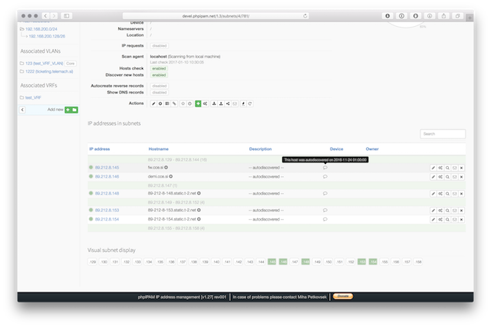Screen dimensions: 491x327
Task: Click the mail icon for 89.212.8.148 row
Action: (454, 194)
